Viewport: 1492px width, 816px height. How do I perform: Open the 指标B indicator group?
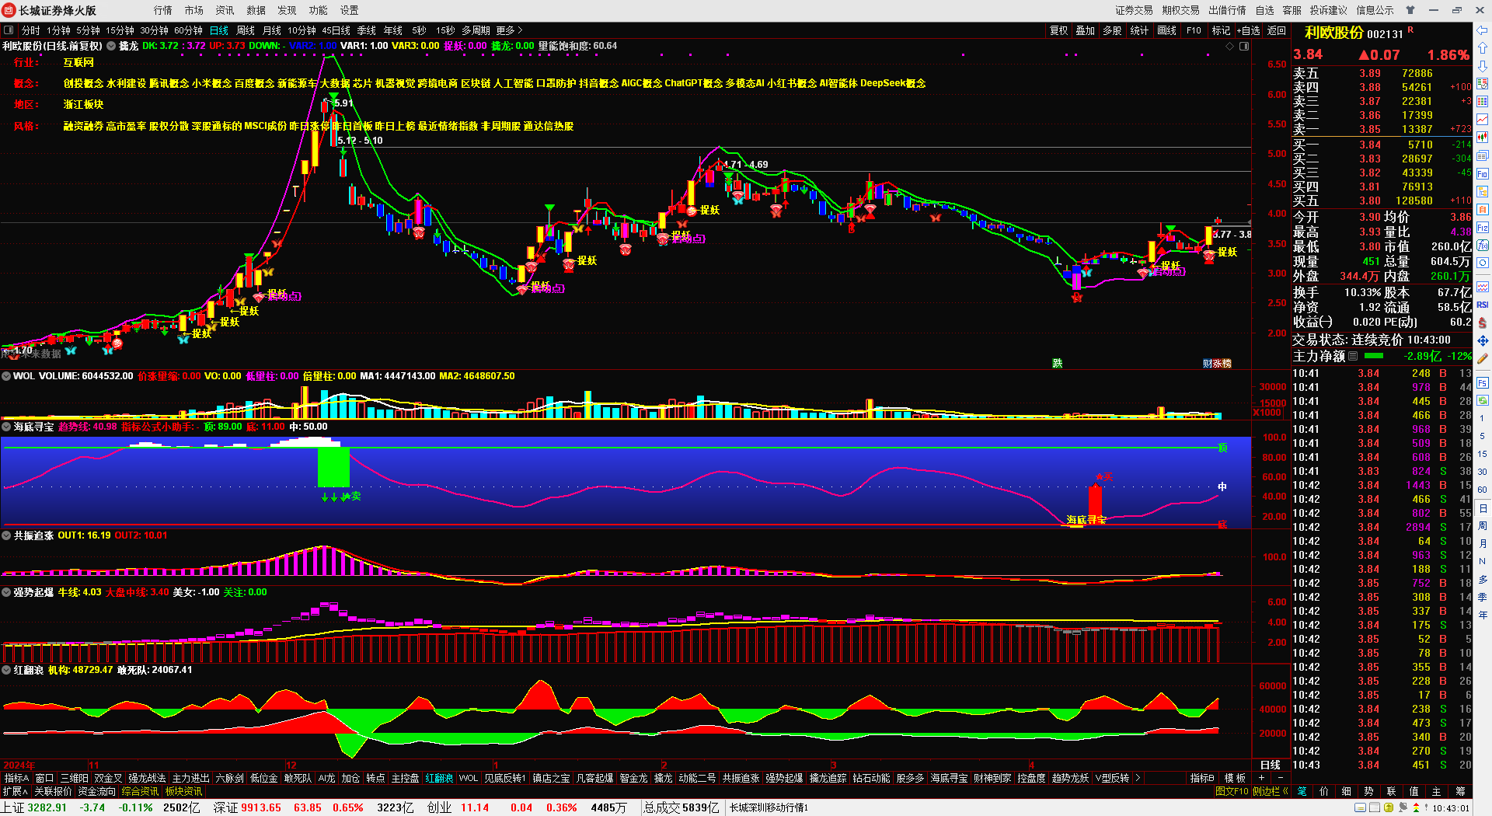(x=1202, y=778)
